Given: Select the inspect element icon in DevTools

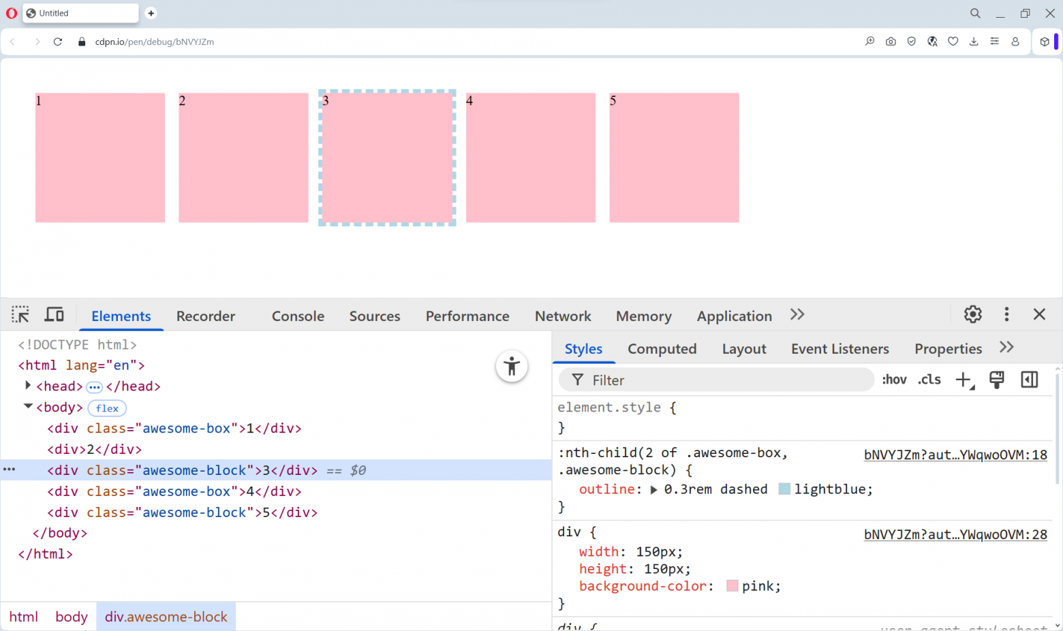Looking at the screenshot, I should pyautogui.click(x=20, y=314).
